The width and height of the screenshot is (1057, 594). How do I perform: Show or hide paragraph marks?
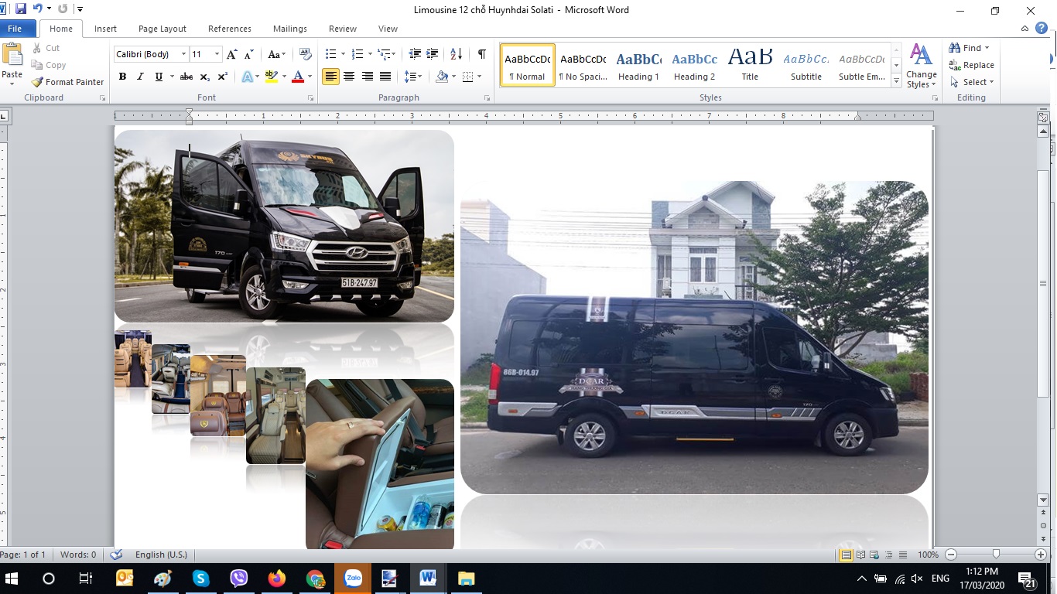tap(481, 54)
